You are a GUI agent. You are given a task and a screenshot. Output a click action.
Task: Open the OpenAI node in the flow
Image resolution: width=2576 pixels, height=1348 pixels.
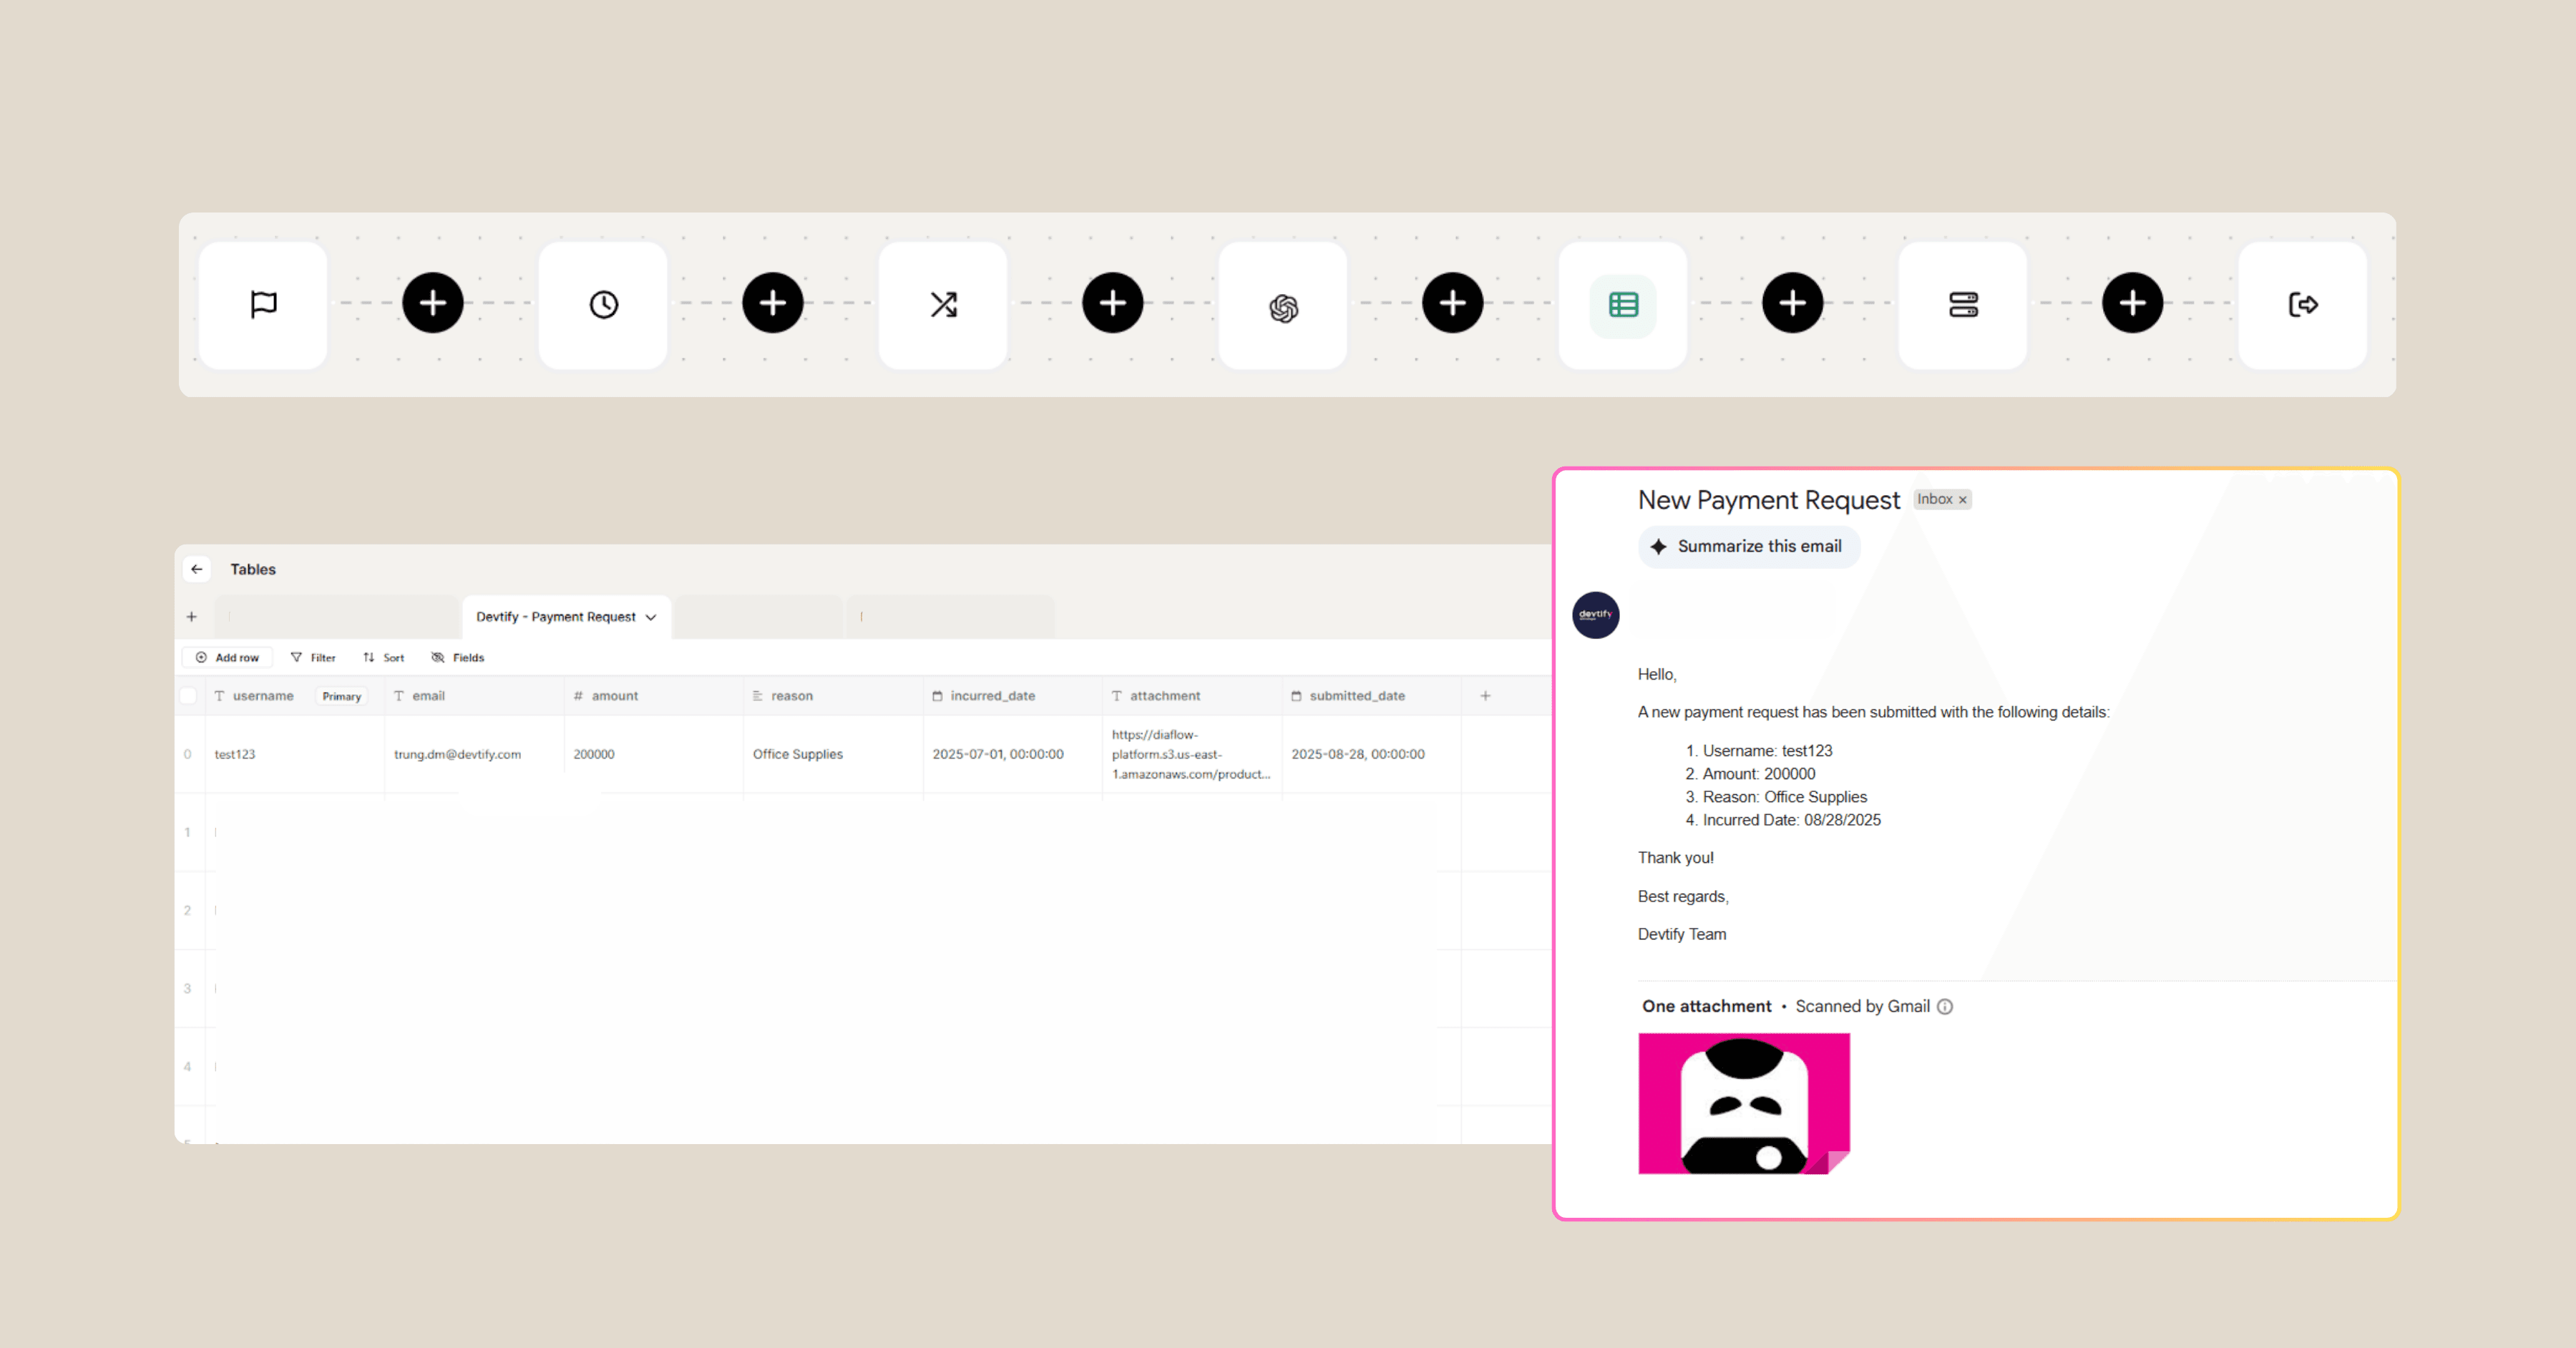[1283, 307]
